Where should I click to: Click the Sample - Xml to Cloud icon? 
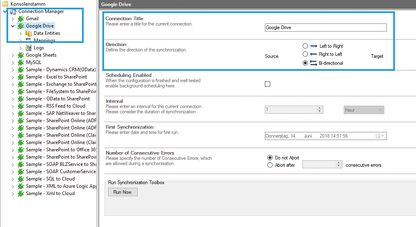(x=21, y=193)
